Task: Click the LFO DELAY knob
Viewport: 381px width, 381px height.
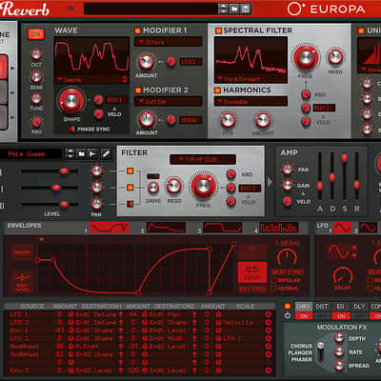Action: point(342,275)
